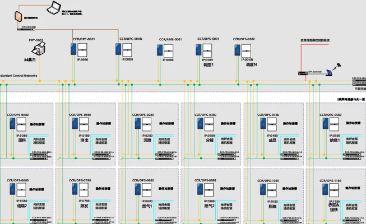Click the IP:0380 text

click(x=210, y=136)
